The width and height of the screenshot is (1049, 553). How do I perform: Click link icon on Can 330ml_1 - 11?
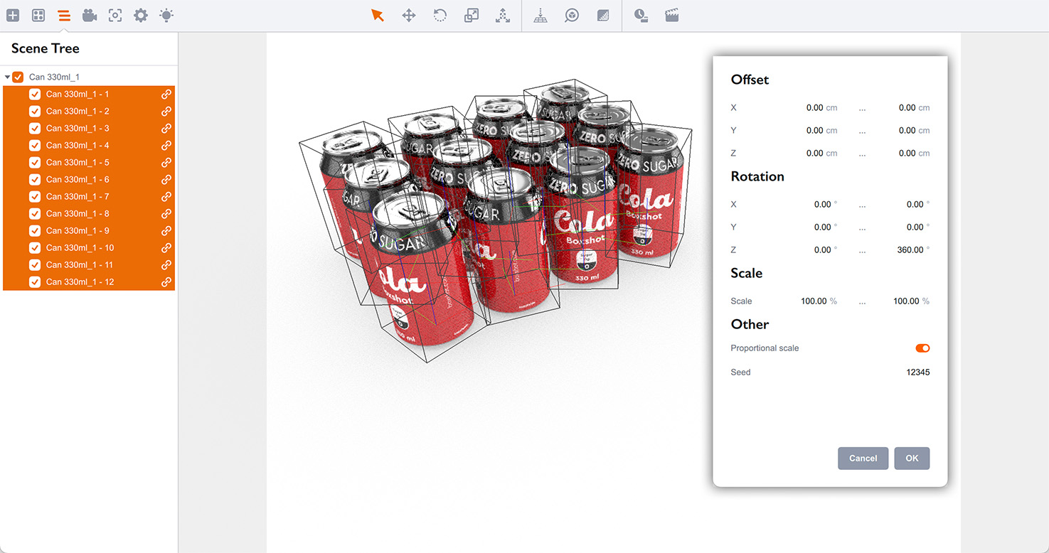pos(166,264)
